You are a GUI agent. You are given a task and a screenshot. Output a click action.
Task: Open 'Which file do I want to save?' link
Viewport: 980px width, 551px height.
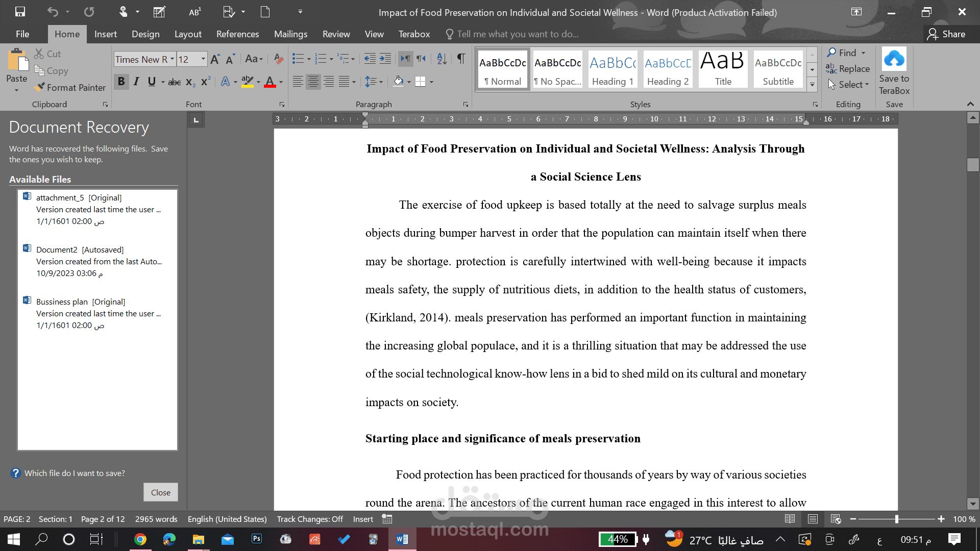(x=75, y=473)
